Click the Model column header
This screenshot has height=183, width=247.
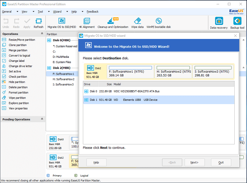(x=173, y=84)
